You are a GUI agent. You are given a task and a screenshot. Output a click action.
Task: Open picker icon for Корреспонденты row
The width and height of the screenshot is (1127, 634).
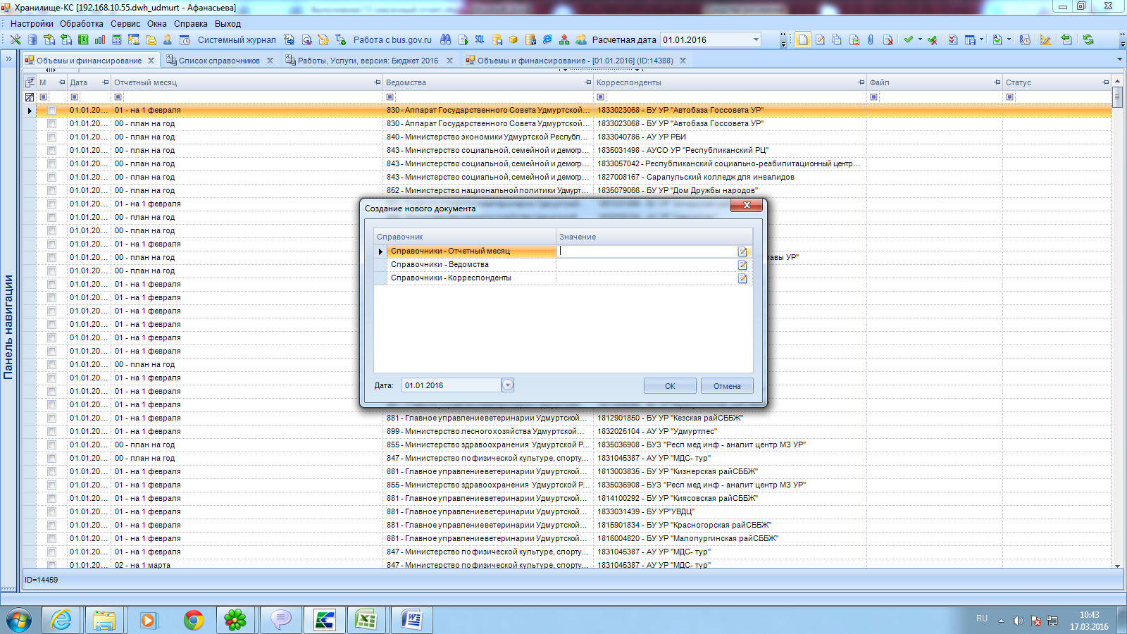click(742, 278)
